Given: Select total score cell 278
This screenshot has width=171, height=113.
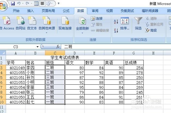Looking at the screenshot, I should point(134,72).
